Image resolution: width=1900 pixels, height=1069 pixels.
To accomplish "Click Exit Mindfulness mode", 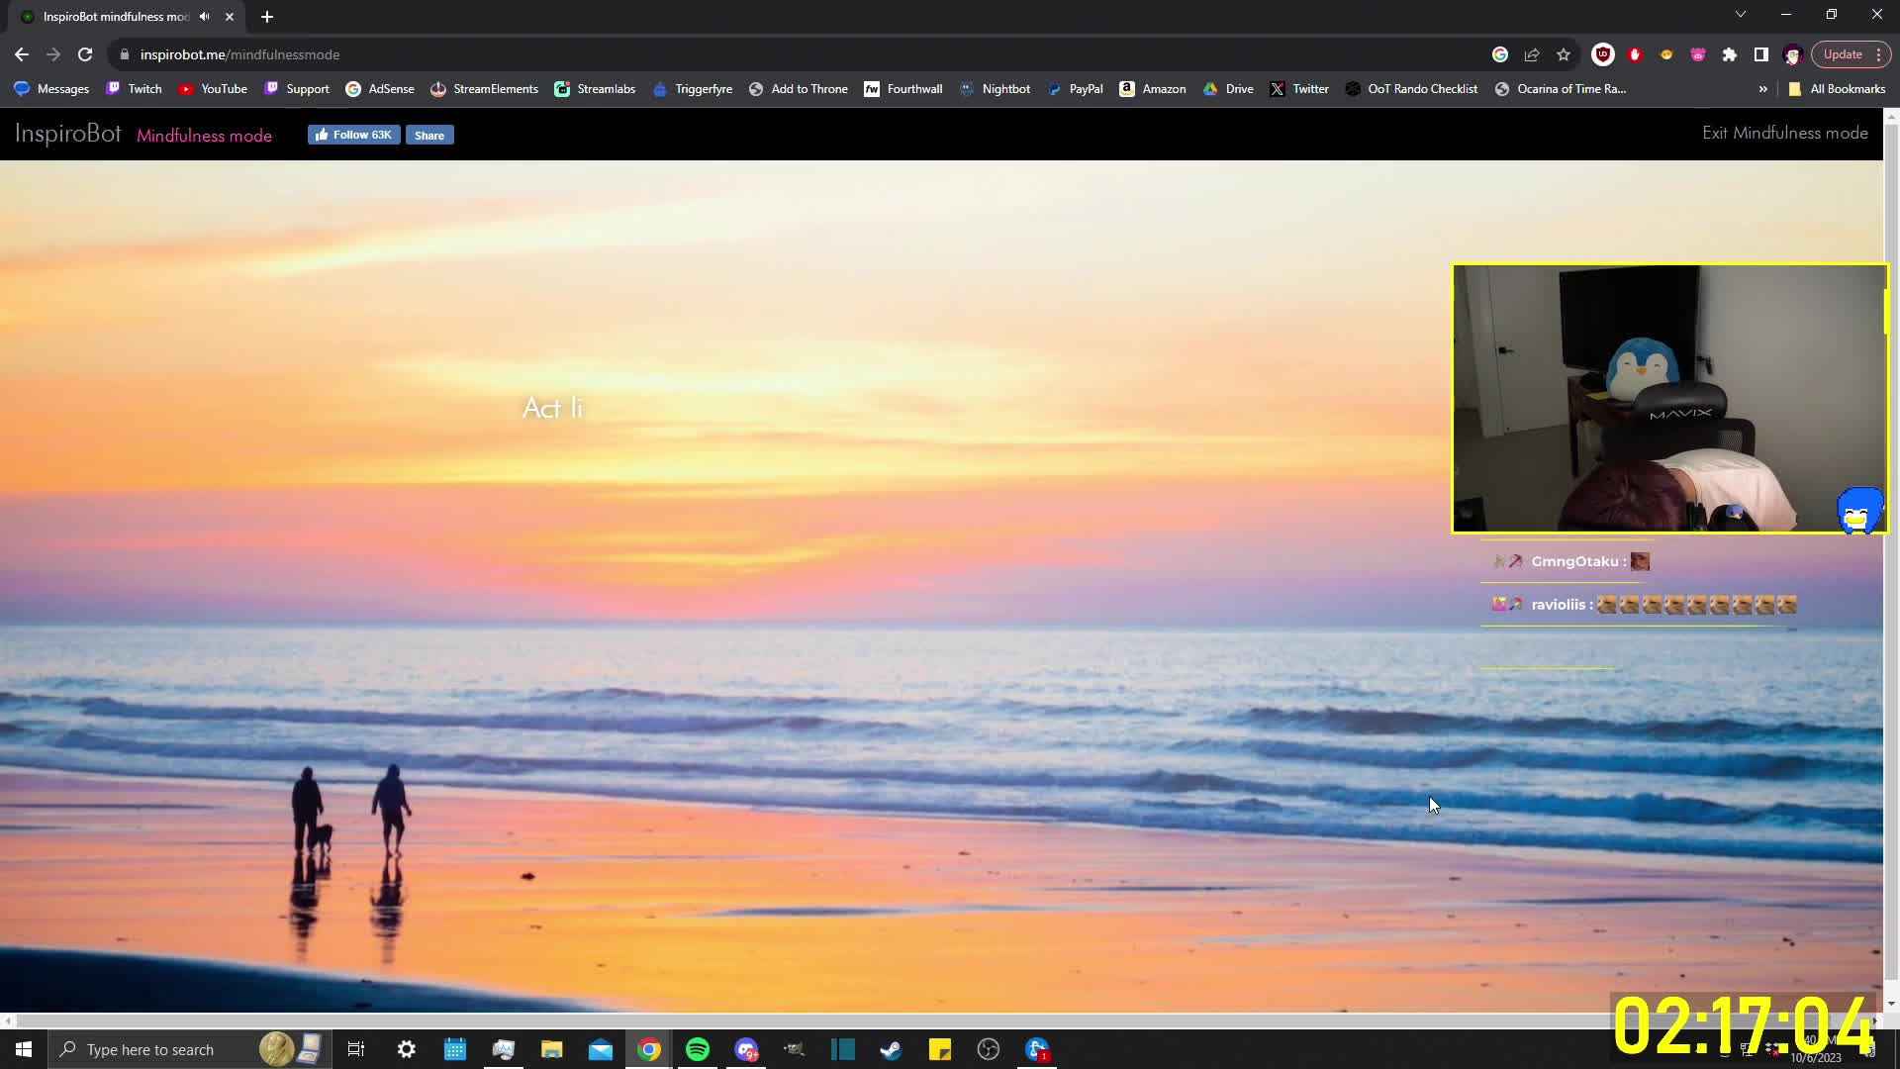I will (x=1784, y=133).
